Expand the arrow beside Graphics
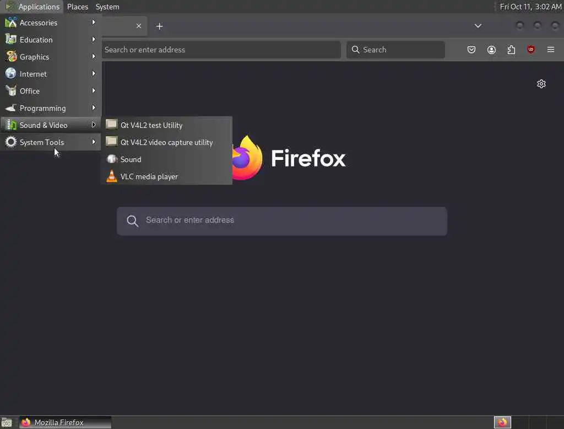Screen dimensions: 564x429 click(x=94, y=56)
